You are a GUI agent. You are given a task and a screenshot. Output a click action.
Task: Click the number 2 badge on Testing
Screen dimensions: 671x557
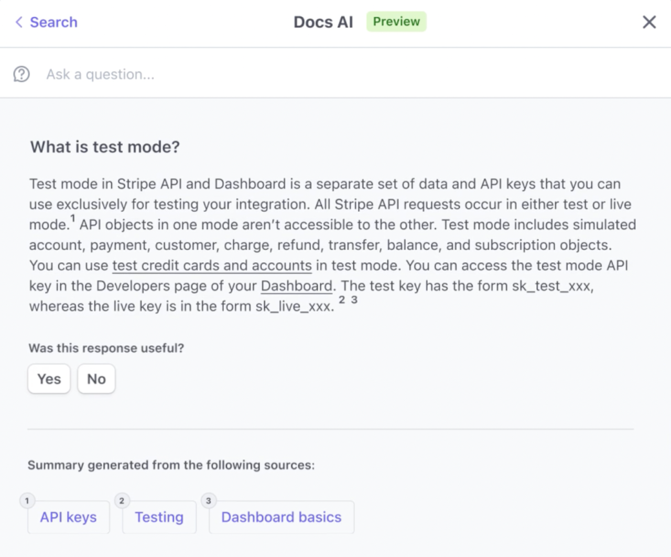pyautogui.click(x=122, y=501)
